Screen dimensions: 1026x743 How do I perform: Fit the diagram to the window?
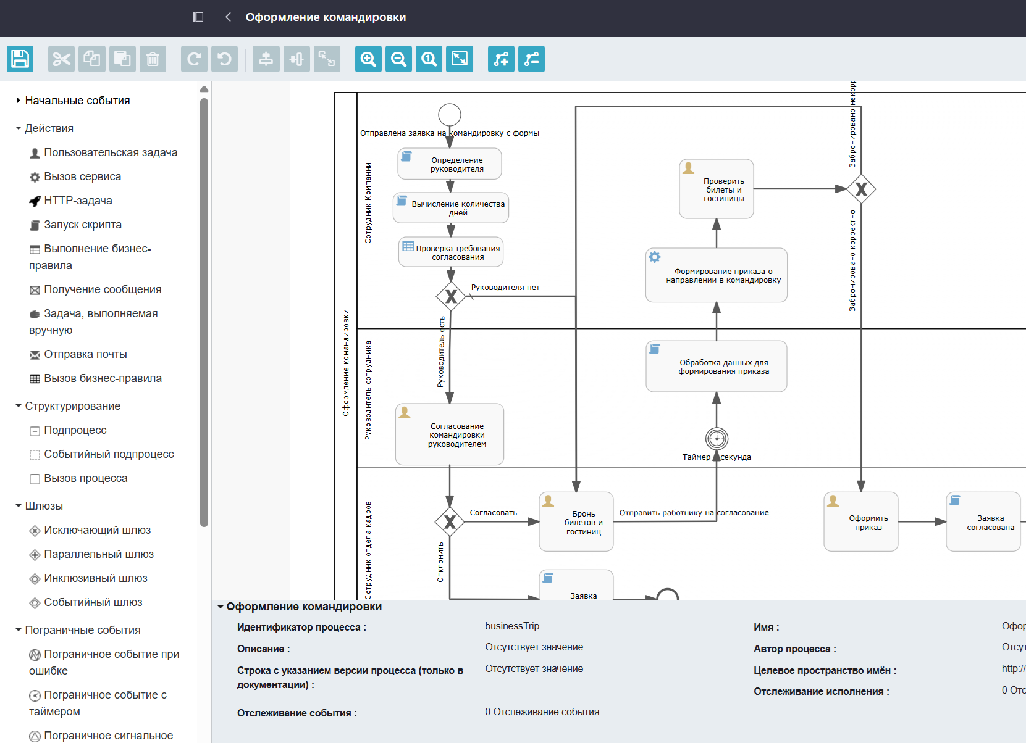coord(460,59)
